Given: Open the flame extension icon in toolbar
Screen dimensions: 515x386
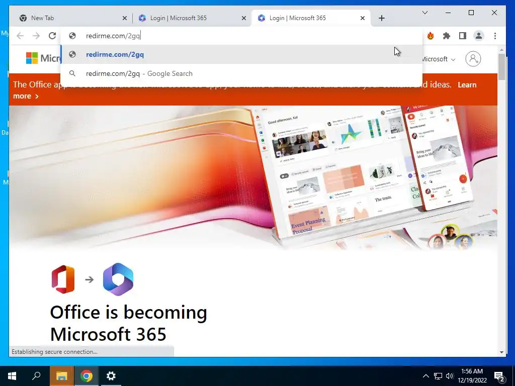Looking at the screenshot, I should tap(431, 36).
